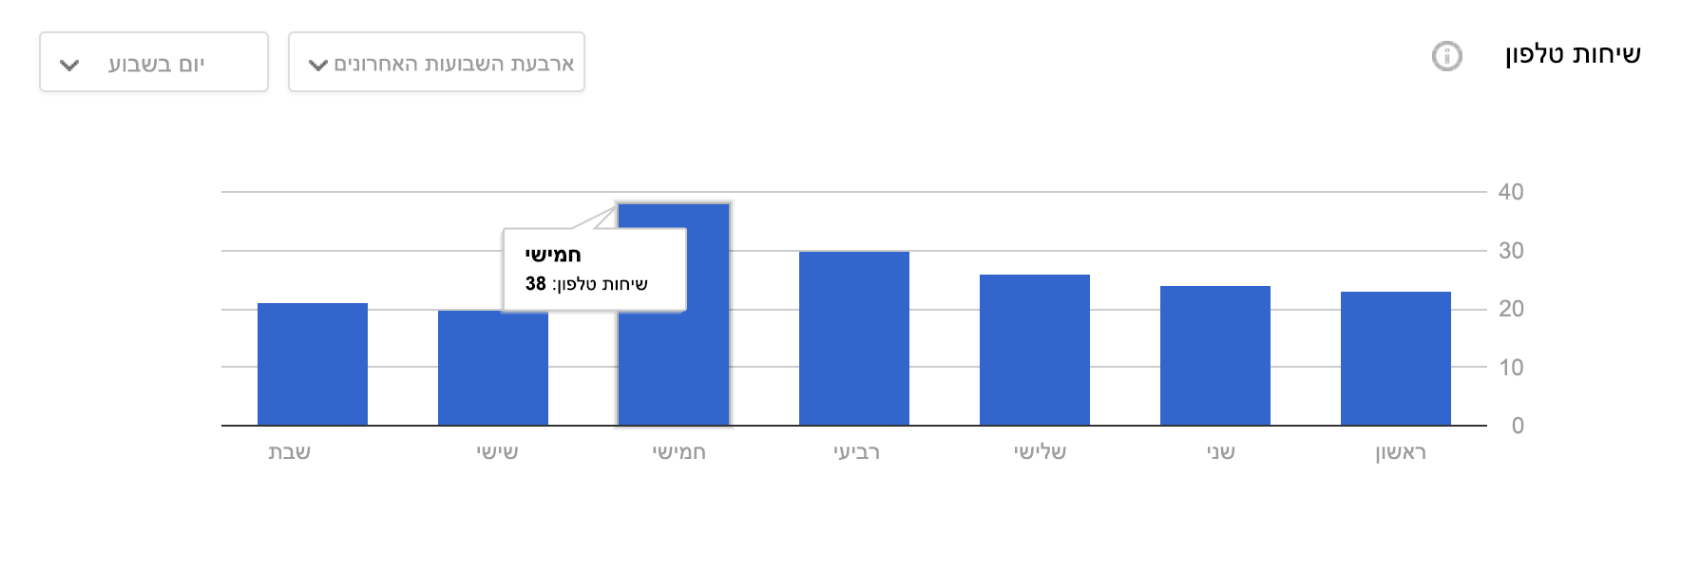Click the chevron arrow in the יום בשבוע box
1701x572 pixels.
coord(69,66)
